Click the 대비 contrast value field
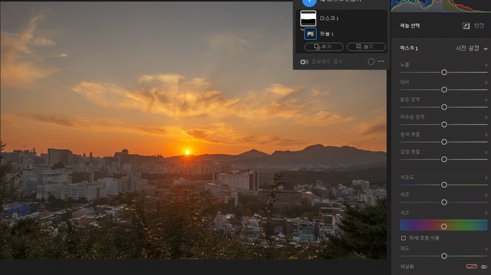491x275 pixels. (486, 83)
